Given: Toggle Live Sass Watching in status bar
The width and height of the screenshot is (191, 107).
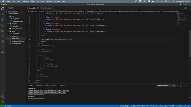Looking at the screenshot, I should tap(124, 106).
